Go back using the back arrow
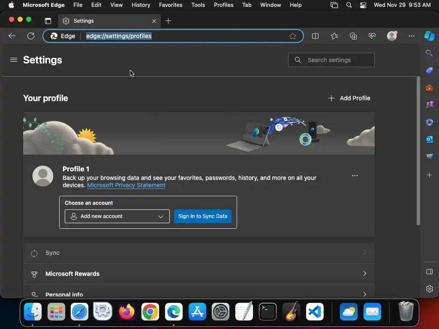Image resolution: width=439 pixels, height=329 pixels. (x=12, y=36)
